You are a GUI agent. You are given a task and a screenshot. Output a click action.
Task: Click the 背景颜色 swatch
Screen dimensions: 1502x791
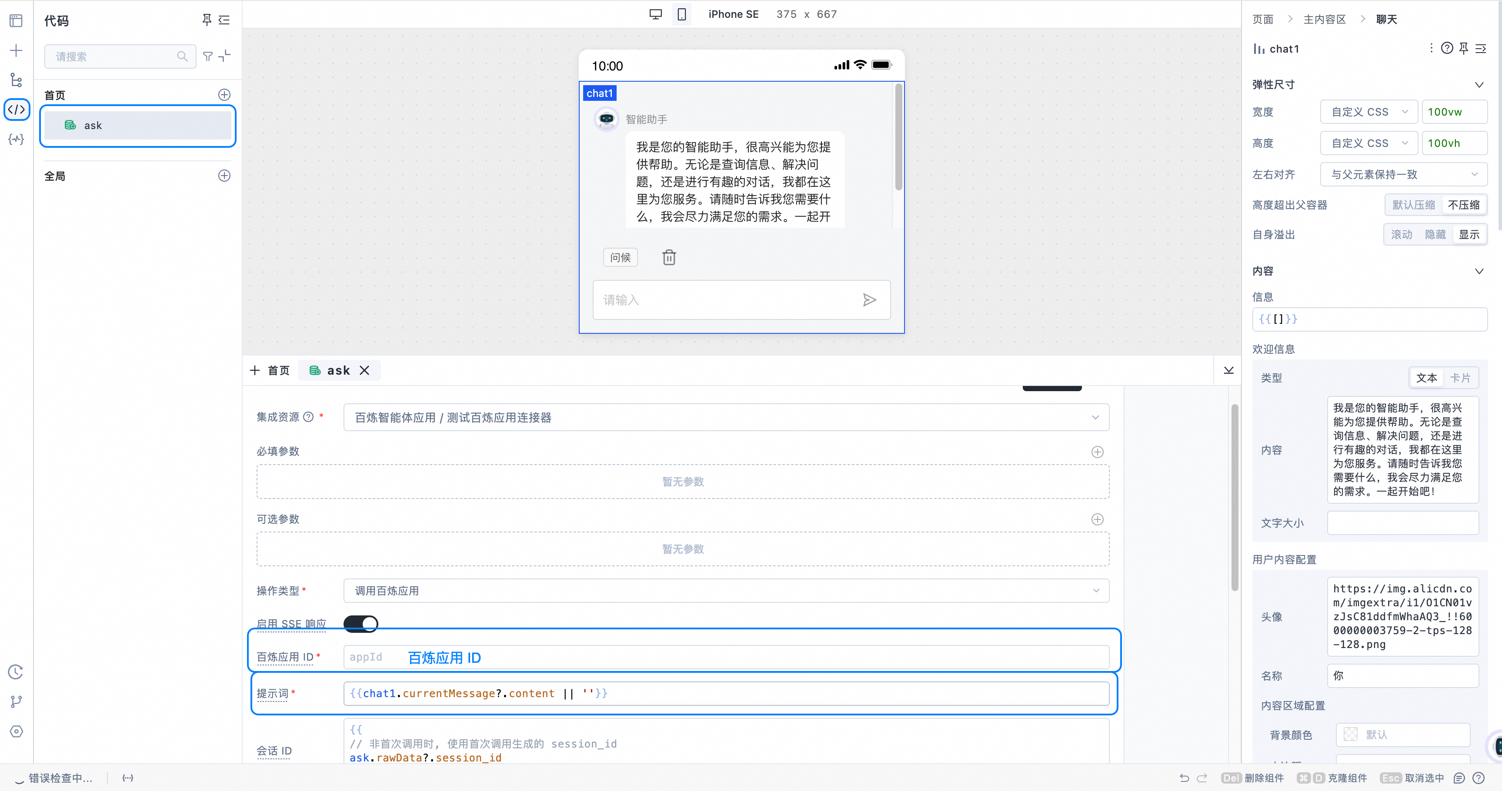(1350, 734)
